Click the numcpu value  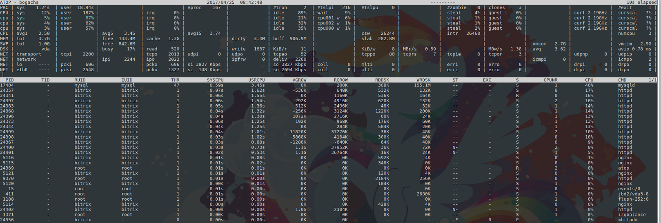635,34
